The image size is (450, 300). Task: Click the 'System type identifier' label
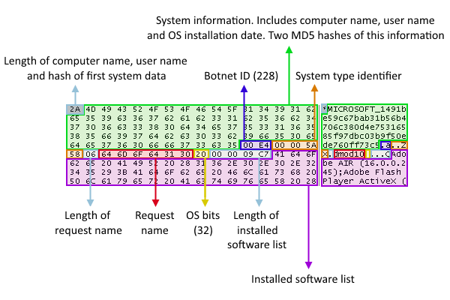pos(349,76)
